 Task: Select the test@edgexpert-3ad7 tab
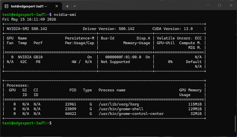(32, 6)
